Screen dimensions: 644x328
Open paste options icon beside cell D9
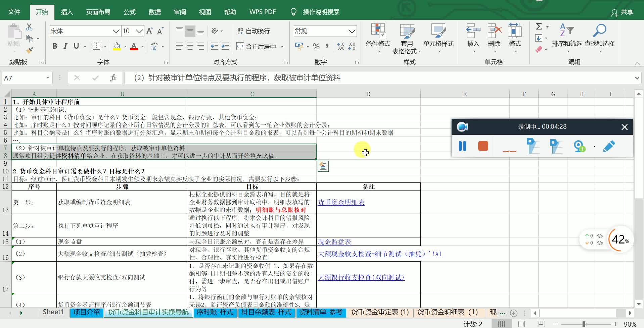pyautogui.click(x=323, y=166)
